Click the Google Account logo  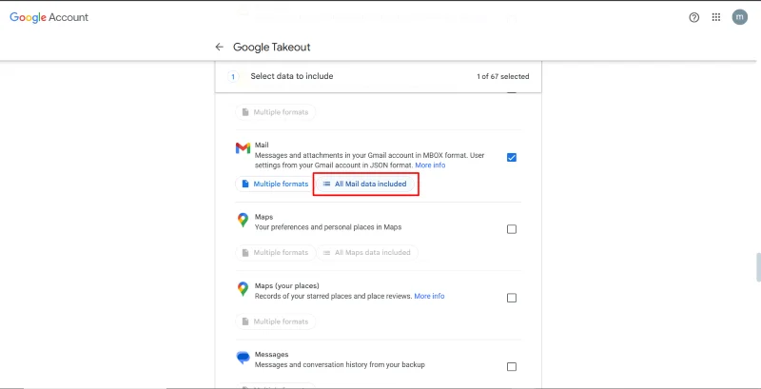(49, 17)
